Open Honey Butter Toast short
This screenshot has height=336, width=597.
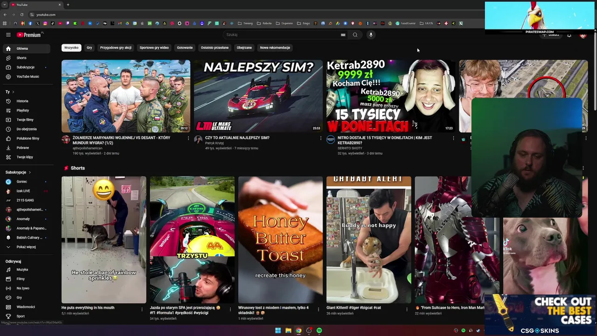pyautogui.click(x=280, y=240)
